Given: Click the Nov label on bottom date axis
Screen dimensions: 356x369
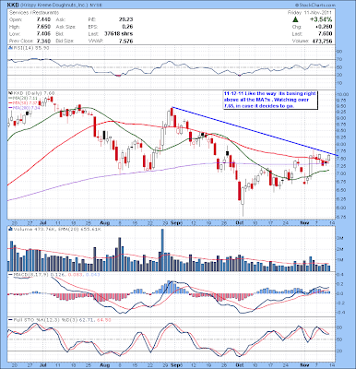Looking at the screenshot, I should tap(304, 365).
